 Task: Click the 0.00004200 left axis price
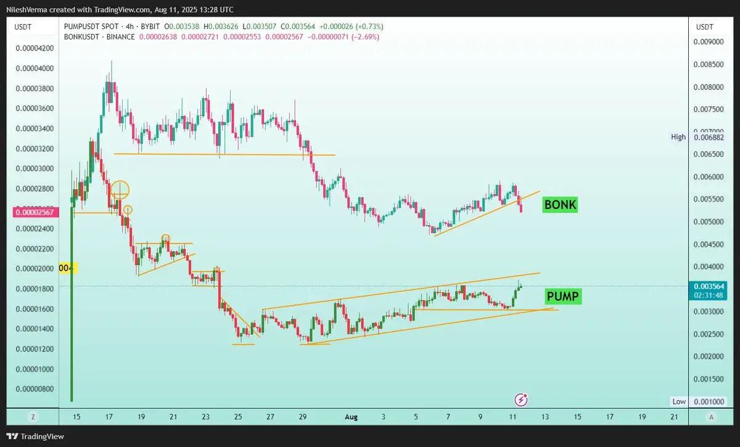click(x=34, y=47)
